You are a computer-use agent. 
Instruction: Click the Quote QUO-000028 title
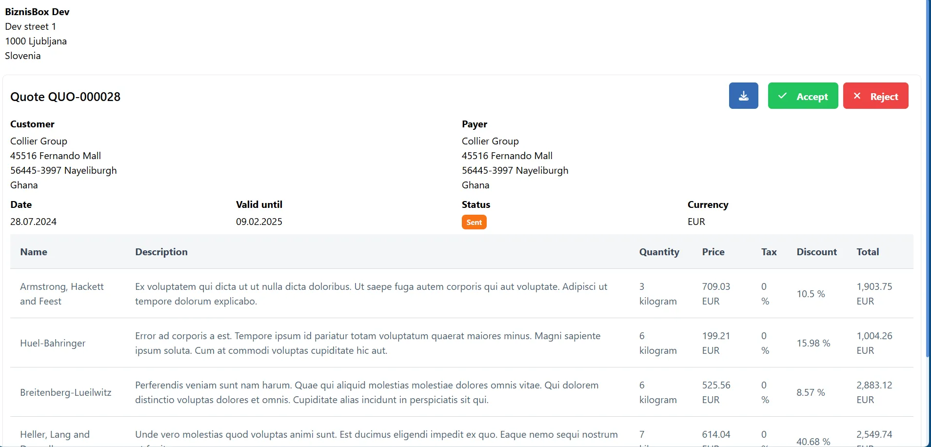65,97
